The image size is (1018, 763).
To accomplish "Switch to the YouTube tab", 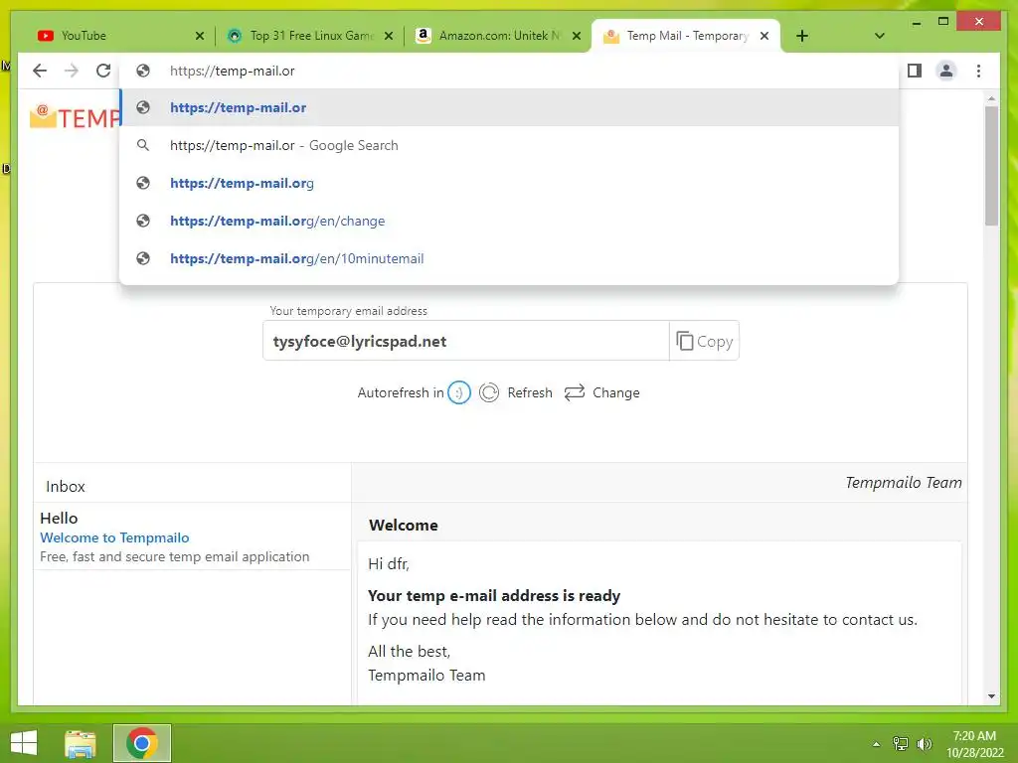I will (x=117, y=36).
